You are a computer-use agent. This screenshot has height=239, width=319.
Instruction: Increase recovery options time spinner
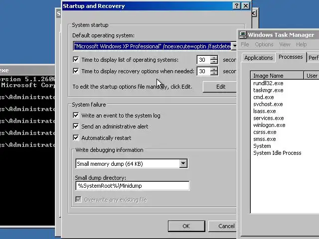[x=214, y=69]
